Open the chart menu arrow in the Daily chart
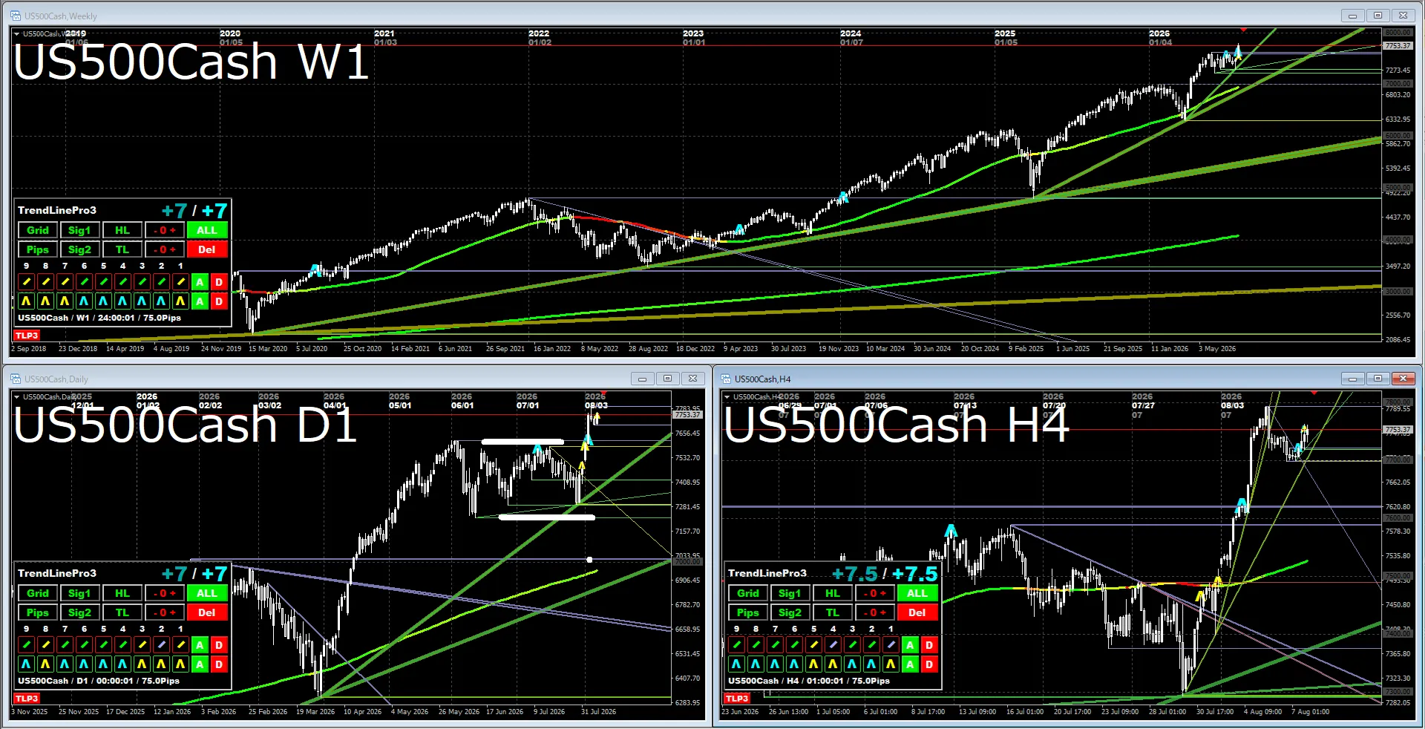Viewport: 1425px width, 729px height. tap(16, 396)
